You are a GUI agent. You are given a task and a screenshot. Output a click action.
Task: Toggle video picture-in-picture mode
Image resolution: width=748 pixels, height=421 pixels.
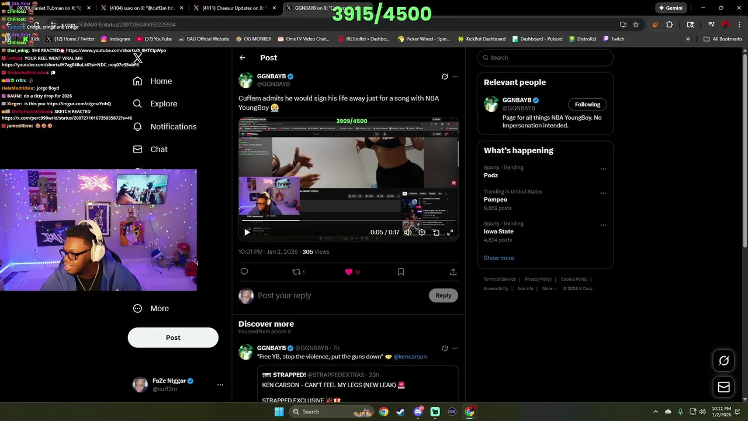point(436,232)
